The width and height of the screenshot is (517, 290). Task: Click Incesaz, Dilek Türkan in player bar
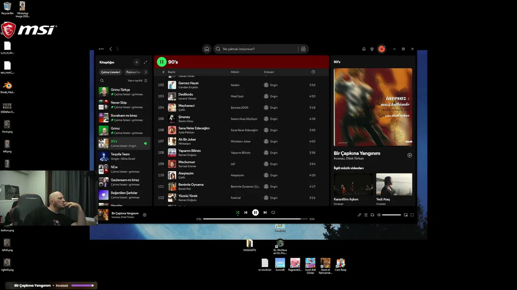pyautogui.click(x=123, y=217)
